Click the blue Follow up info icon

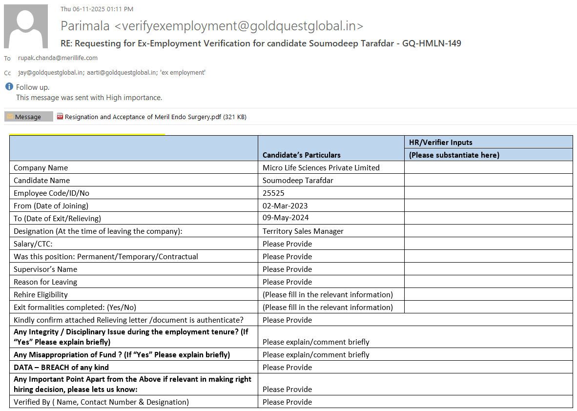[9, 87]
